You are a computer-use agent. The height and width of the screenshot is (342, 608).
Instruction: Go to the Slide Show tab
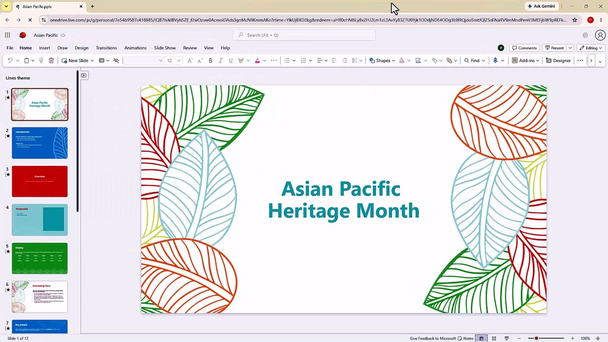point(165,48)
